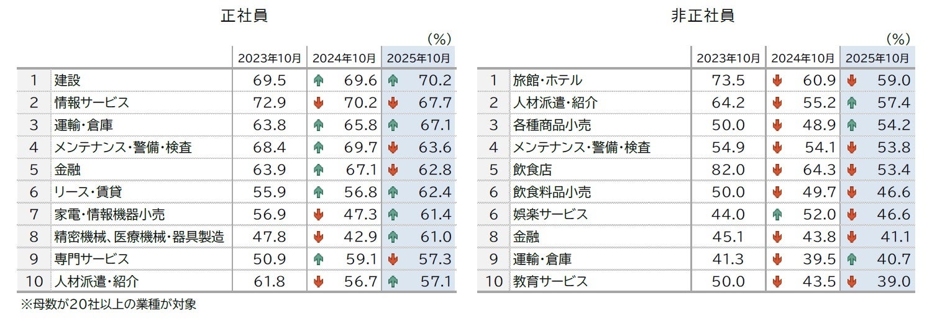Click the up arrow next to 各種商品小売 54.2
This screenshot has height=326, width=932.
tap(851, 125)
